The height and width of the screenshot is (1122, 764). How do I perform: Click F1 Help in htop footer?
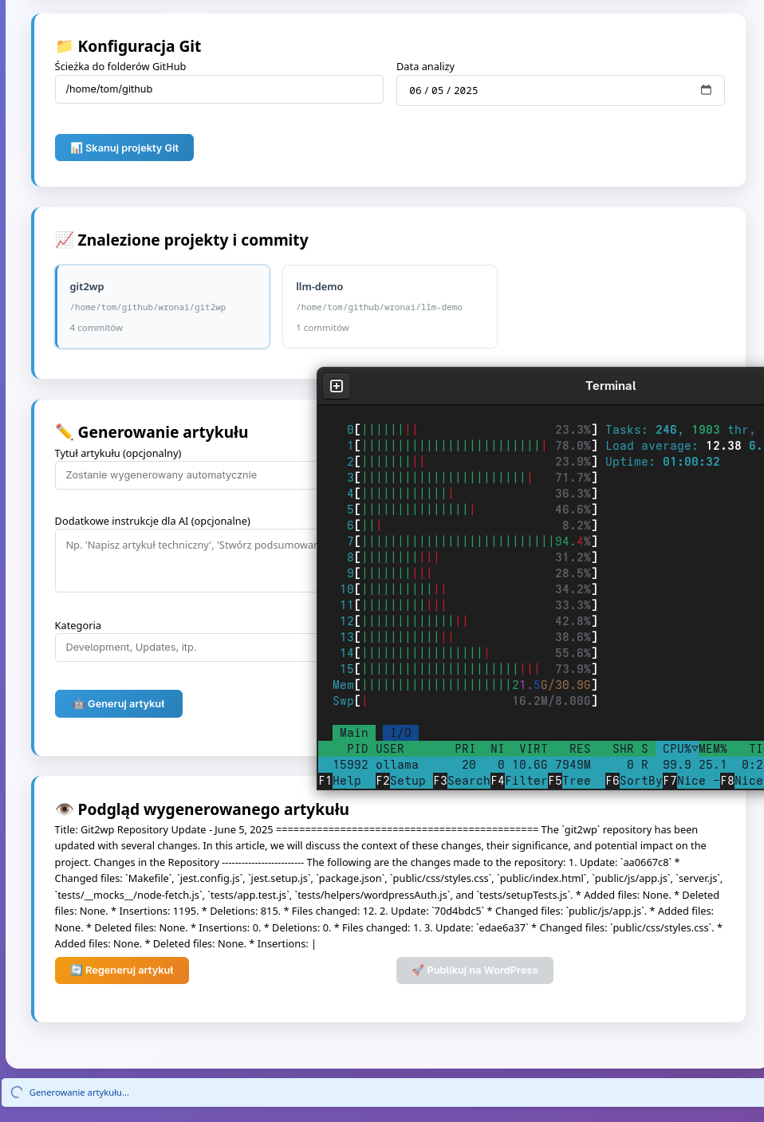pyautogui.click(x=340, y=781)
